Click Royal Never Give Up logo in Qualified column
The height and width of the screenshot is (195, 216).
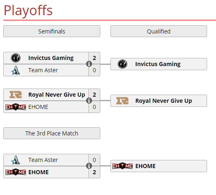[x=122, y=101]
